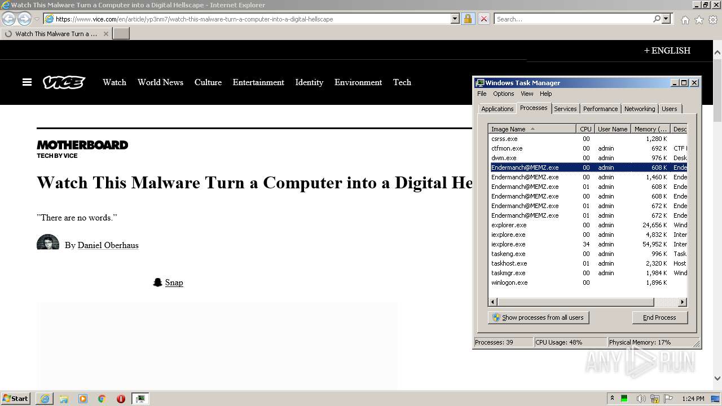The image size is (722, 406).
Task: Open the Opera taskbar icon
Action: [121, 399]
